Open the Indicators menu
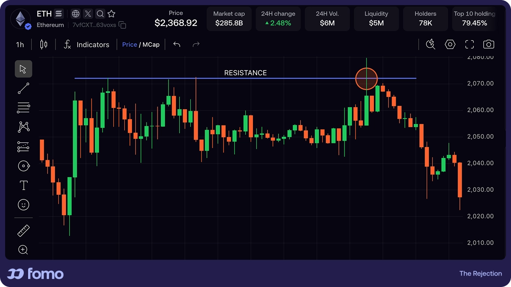 pyautogui.click(x=93, y=45)
